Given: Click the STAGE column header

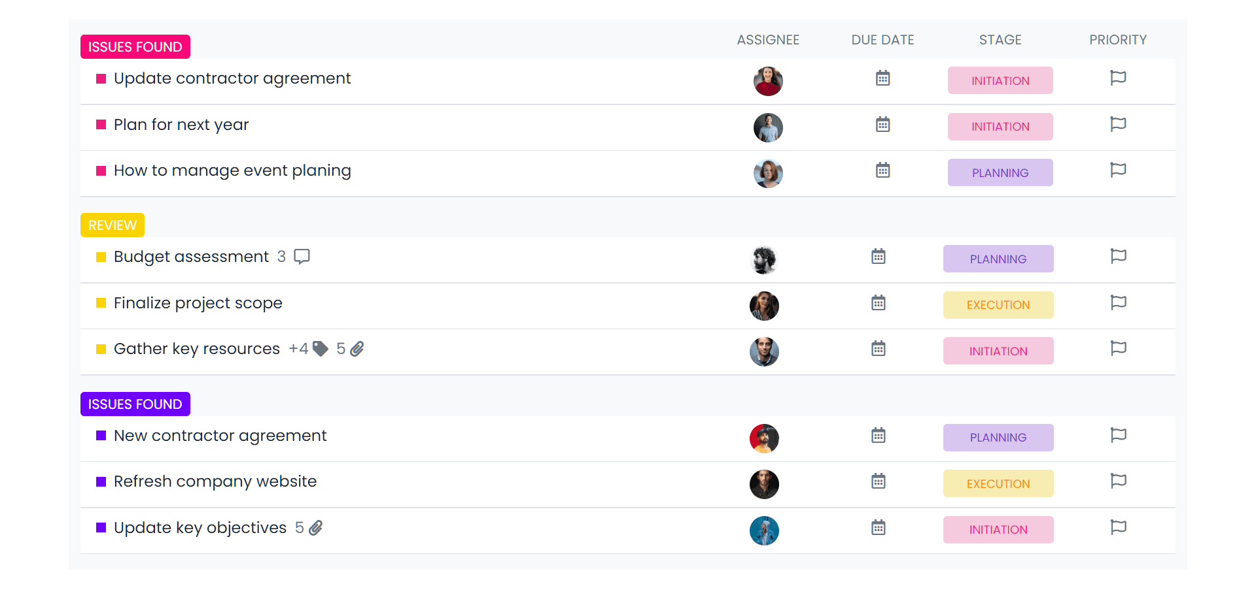Looking at the screenshot, I should pos(1000,39).
